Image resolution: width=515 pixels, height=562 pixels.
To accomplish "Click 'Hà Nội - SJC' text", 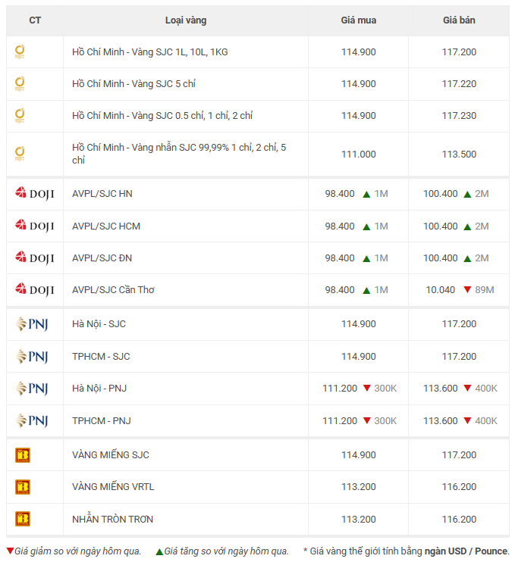I will [x=99, y=324].
